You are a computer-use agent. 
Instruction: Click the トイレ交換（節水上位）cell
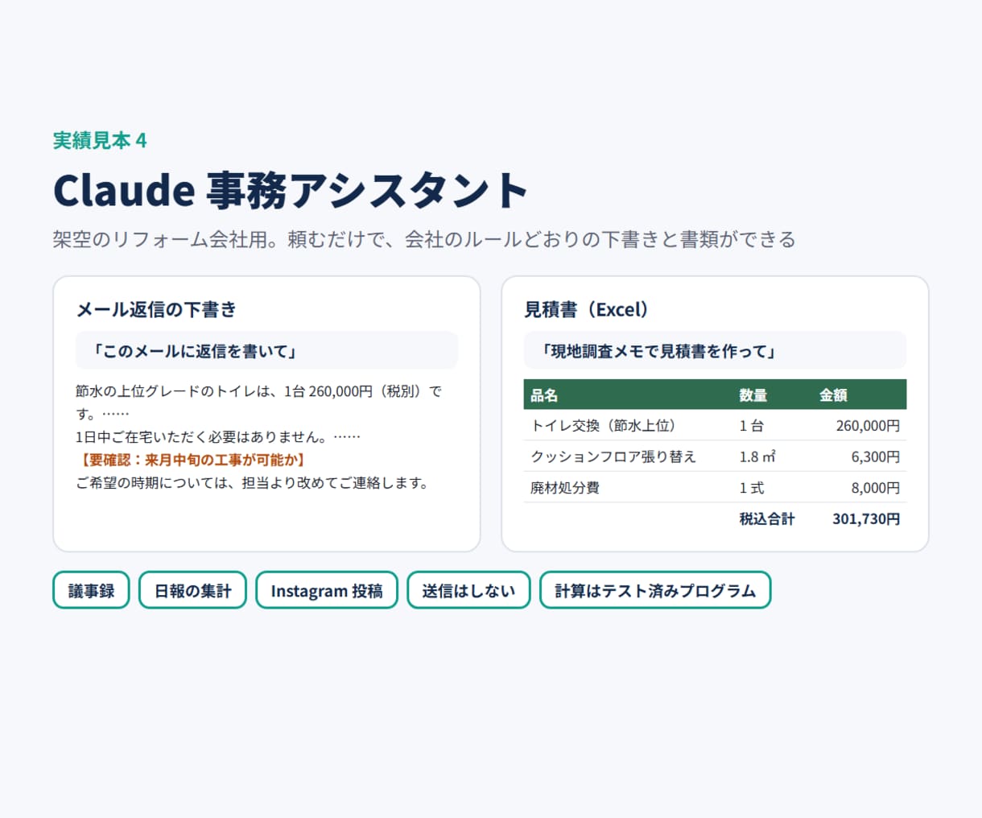click(x=604, y=425)
